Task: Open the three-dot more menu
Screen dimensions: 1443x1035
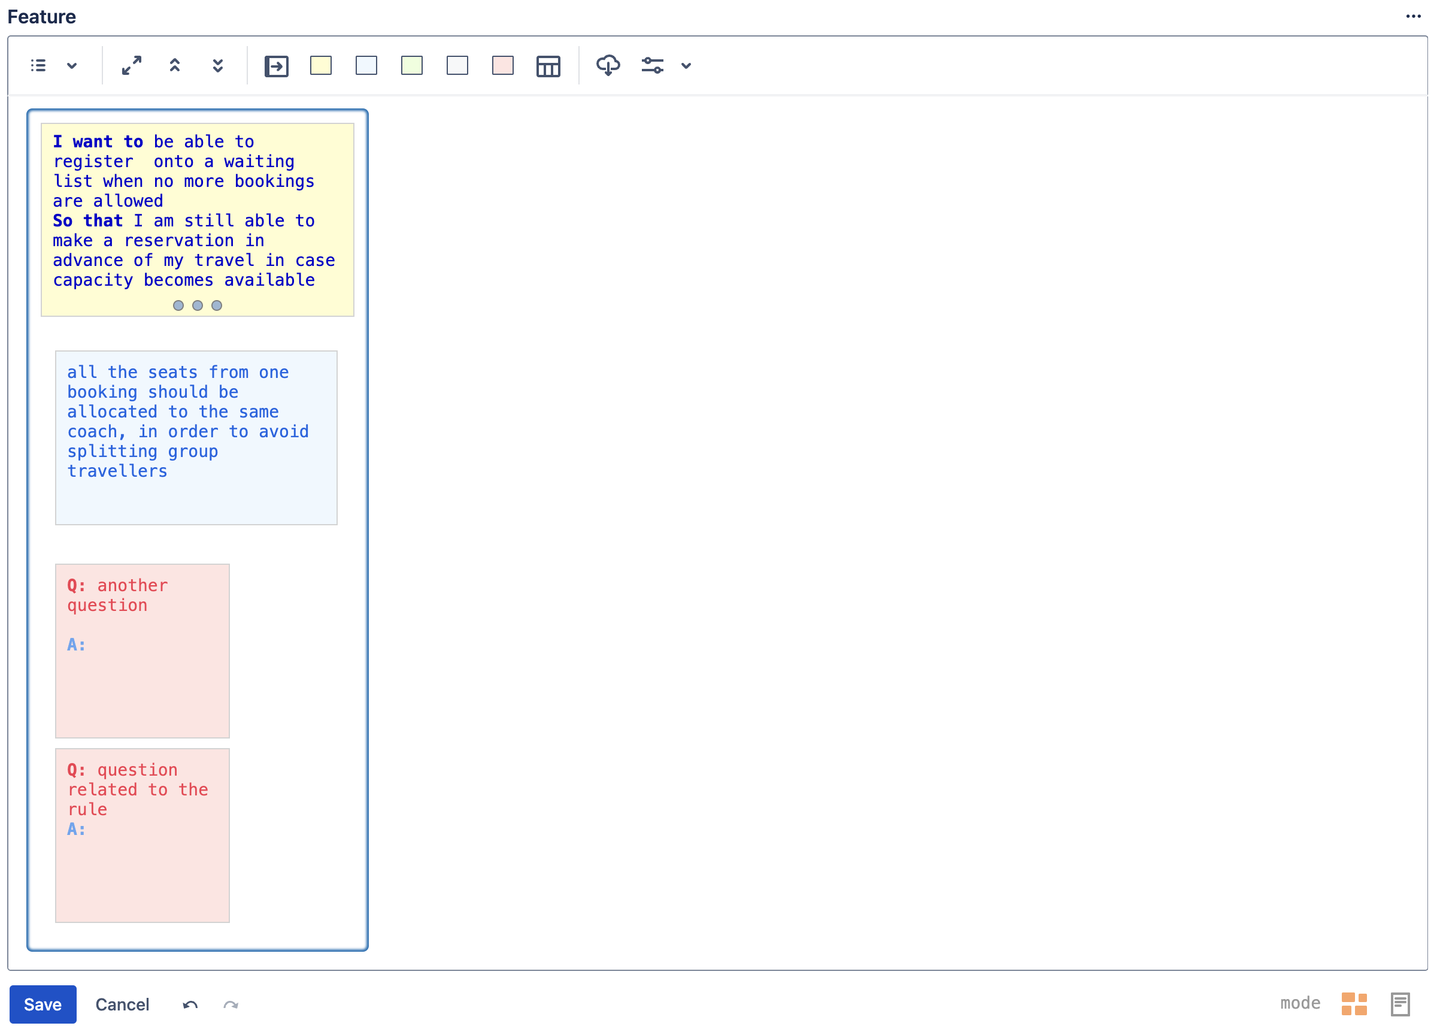Action: pos(1414,17)
